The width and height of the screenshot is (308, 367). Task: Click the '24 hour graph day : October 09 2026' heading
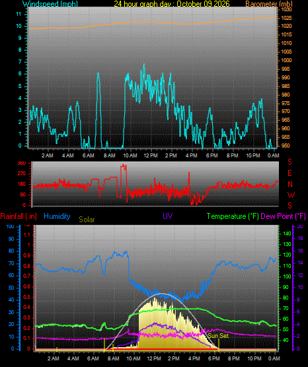(172, 4)
